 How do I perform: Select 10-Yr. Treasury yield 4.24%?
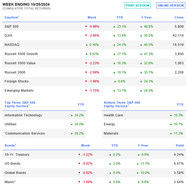(179, 155)
